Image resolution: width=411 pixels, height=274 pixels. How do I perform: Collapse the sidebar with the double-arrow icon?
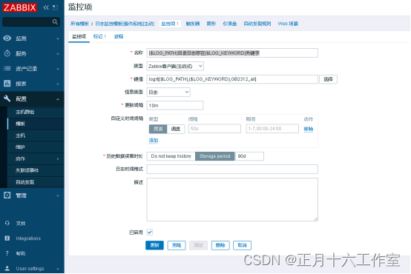point(46,7)
